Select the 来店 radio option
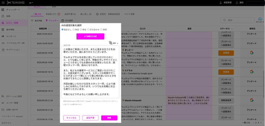The image size is (265, 126). [74, 29]
